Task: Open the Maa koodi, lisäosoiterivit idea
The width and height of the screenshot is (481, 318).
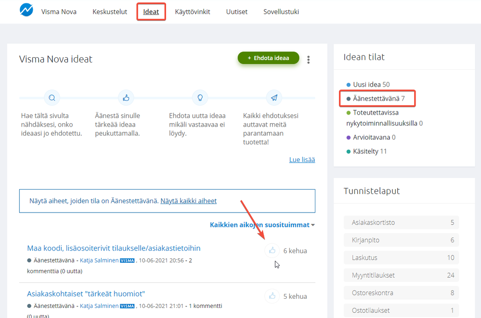Action: (114, 248)
